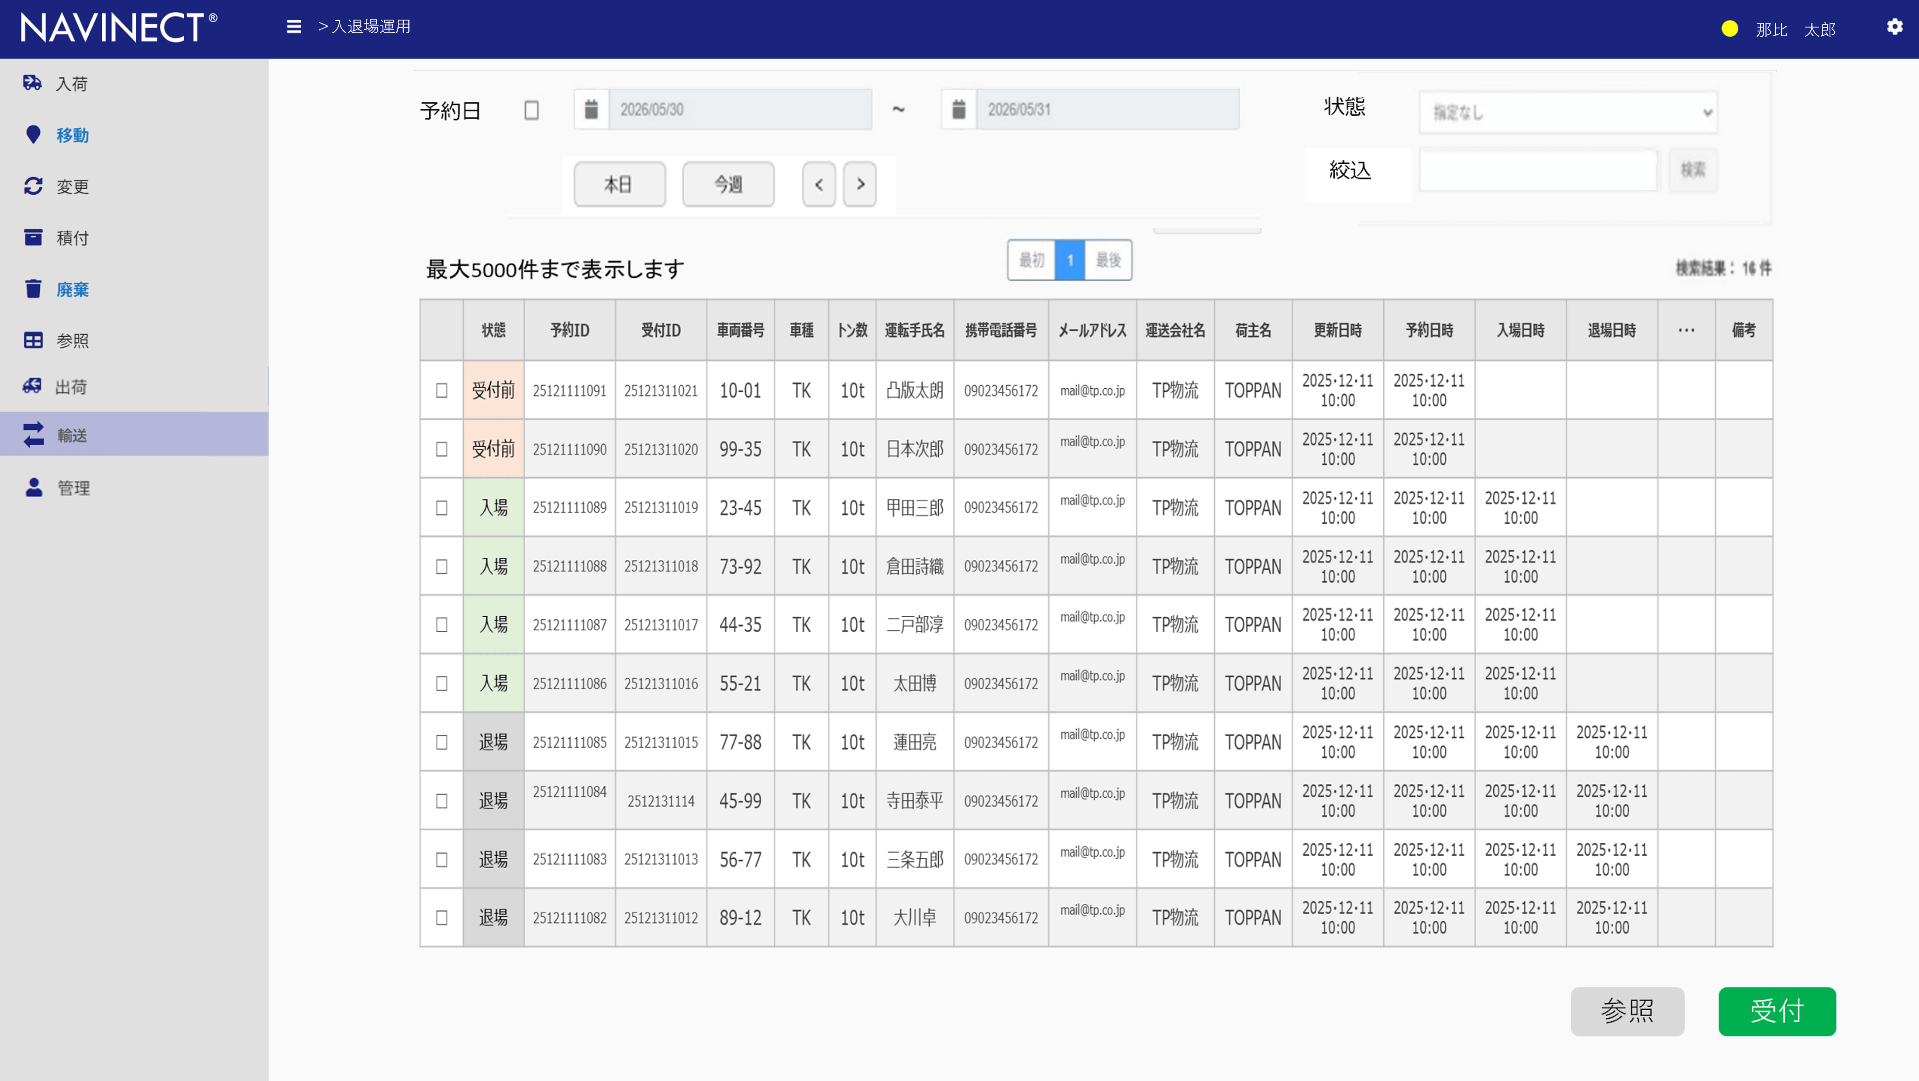Click 管理 label in the sidebar

coord(74,488)
